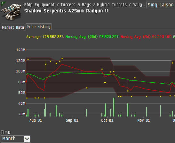Click the Oct 01 date label
This screenshot has height=143, width=175.
click(107, 120)
